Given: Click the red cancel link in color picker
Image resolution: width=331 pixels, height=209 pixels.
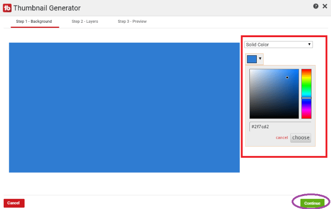Looking at the screenshot, I should pos(282,138).
